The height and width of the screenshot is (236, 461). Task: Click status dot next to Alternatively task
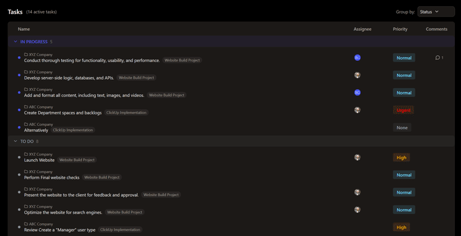click(x=19, y=128)
